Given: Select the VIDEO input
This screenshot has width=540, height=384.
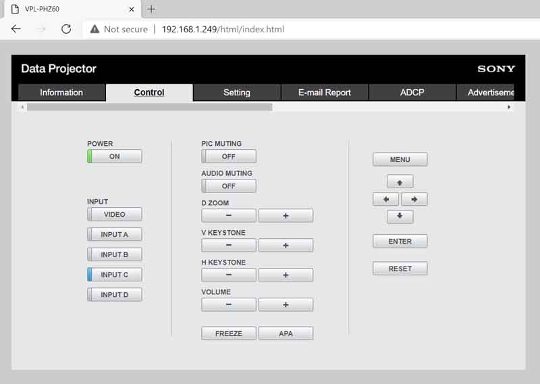Looking at the screenshot, I should (x=114, y=214).
